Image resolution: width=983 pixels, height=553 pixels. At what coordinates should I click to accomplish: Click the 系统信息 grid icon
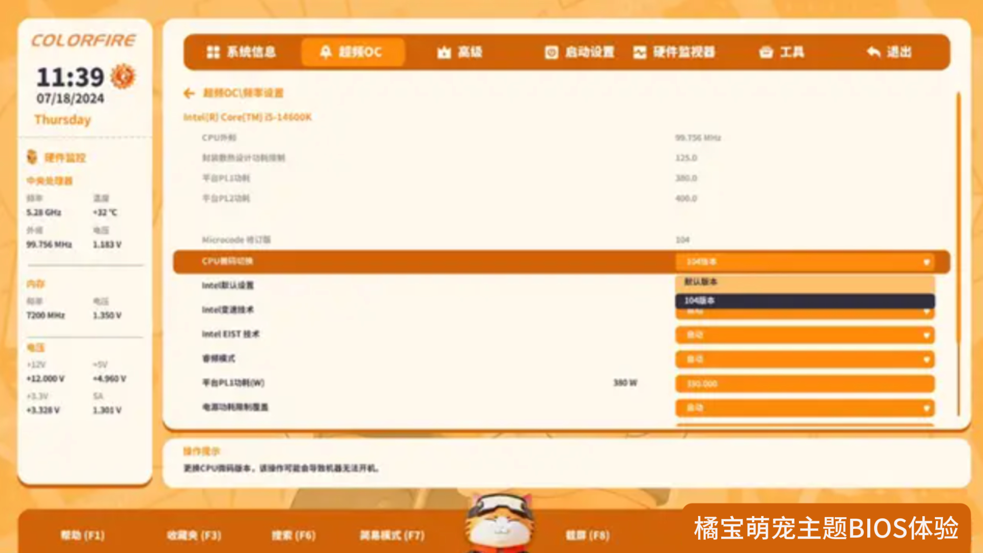point(213,52)
